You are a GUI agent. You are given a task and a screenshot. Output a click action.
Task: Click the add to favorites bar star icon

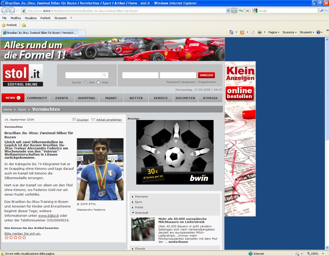click(24, 25)
